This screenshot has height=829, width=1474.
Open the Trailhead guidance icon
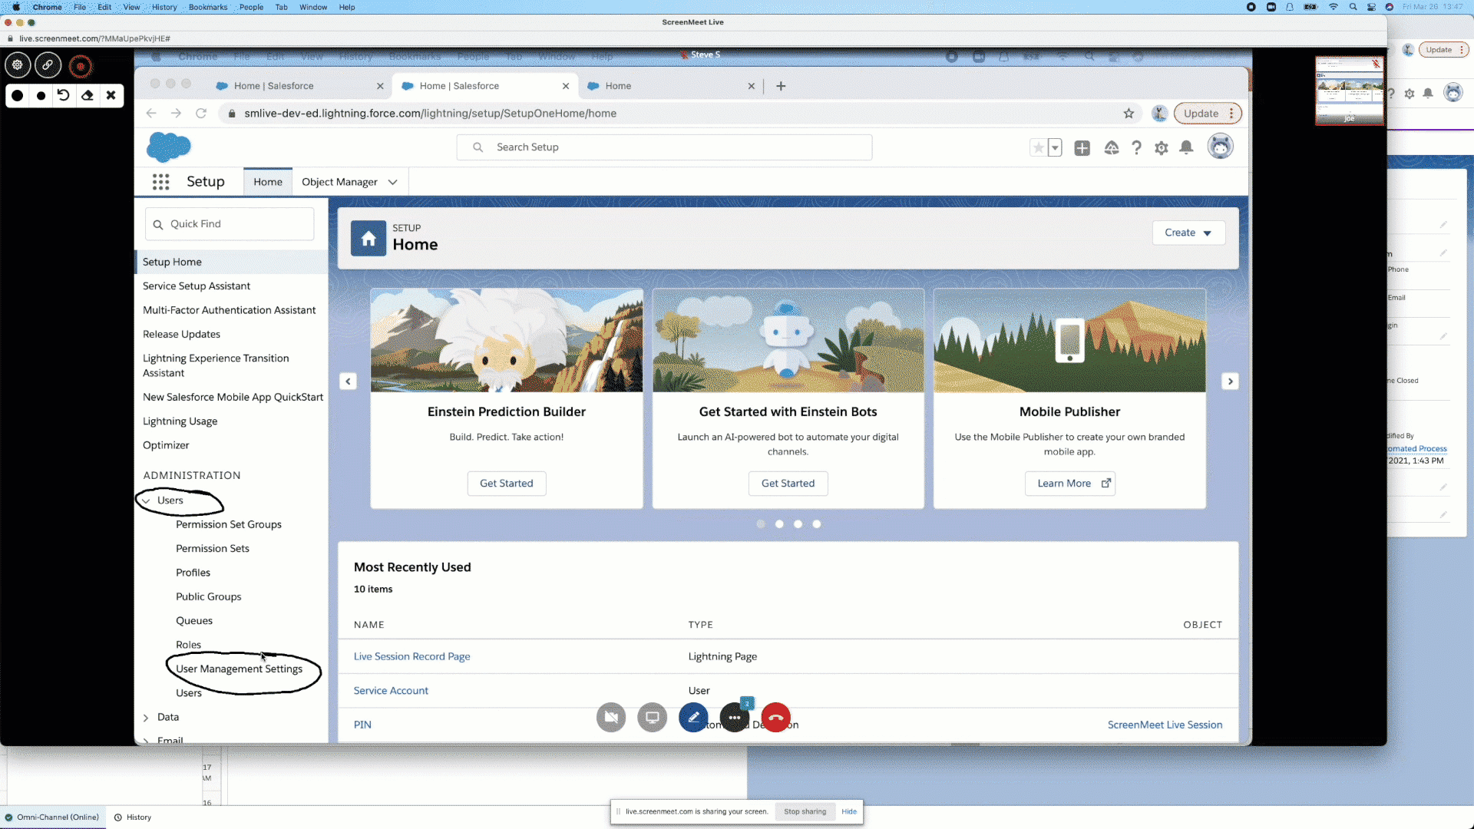coord(1112,148)
